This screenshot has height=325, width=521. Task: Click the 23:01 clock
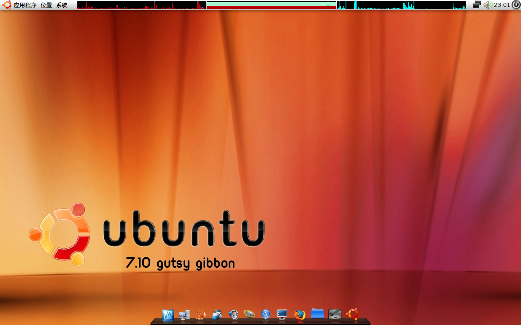pos(502,5)
